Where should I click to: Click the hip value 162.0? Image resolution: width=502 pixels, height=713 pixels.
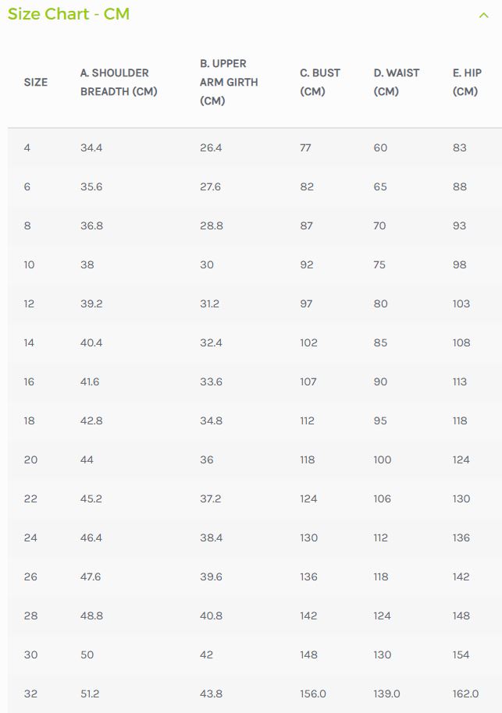pos(466,693)
